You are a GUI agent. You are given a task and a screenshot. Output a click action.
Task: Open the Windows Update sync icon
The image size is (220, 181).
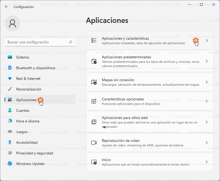pos(10,164)
